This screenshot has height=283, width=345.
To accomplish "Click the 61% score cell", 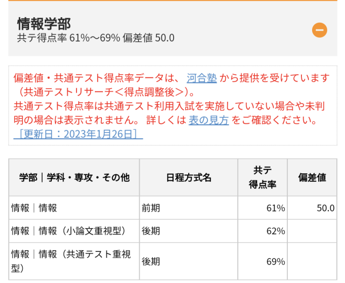I will [274, 208].
